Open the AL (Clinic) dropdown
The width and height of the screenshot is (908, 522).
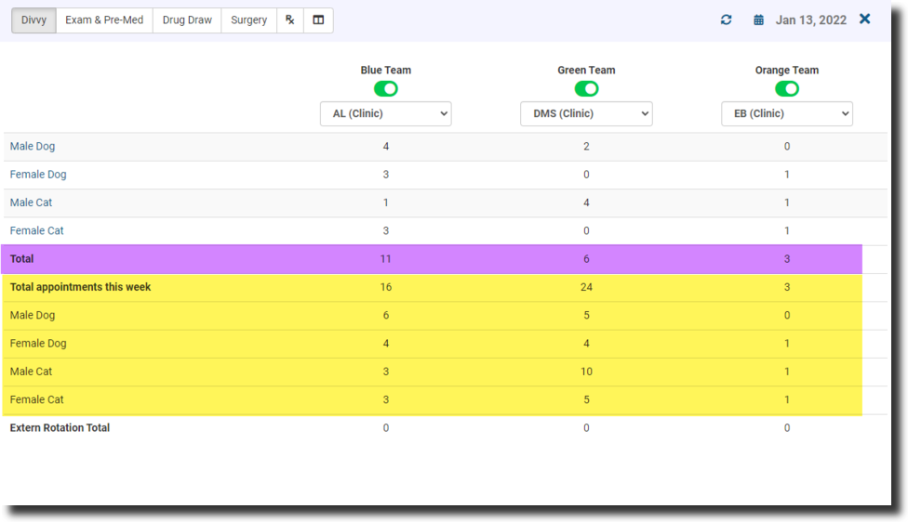(x=385, y=113)
